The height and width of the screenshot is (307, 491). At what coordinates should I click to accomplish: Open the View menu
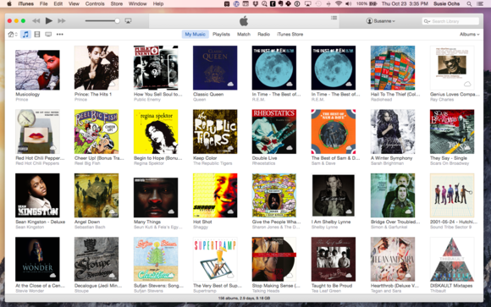point(74,3)
